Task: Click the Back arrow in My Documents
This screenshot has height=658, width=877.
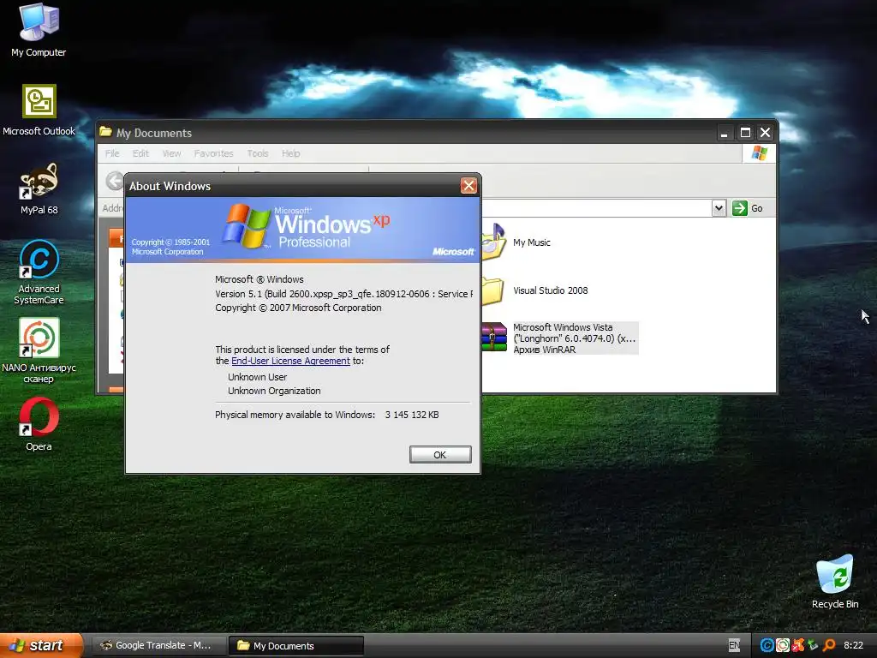Action: [114, 181]
